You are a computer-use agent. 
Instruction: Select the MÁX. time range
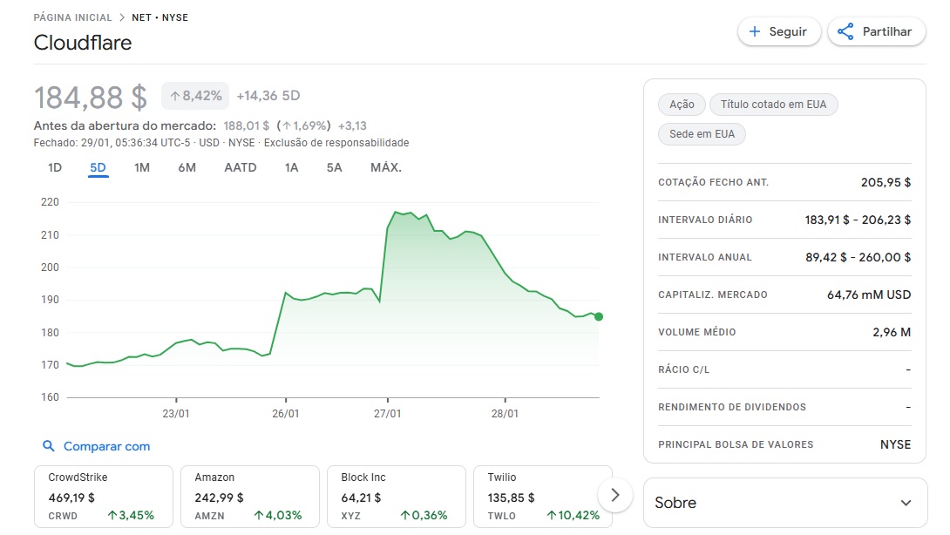pos(385,167)
